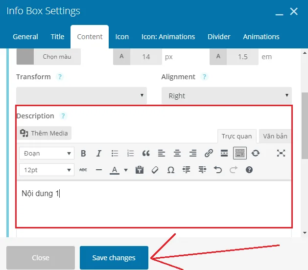This screenshot has height=270, width=308.
Task: Click the Undo arrow icon
Action: click(x=218, y=170)
